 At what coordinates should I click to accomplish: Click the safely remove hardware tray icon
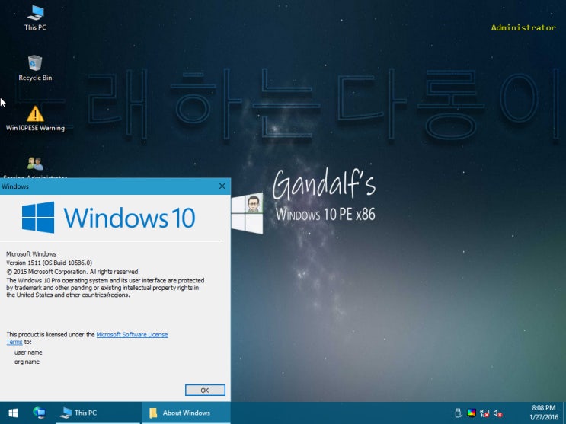(458, 413)
